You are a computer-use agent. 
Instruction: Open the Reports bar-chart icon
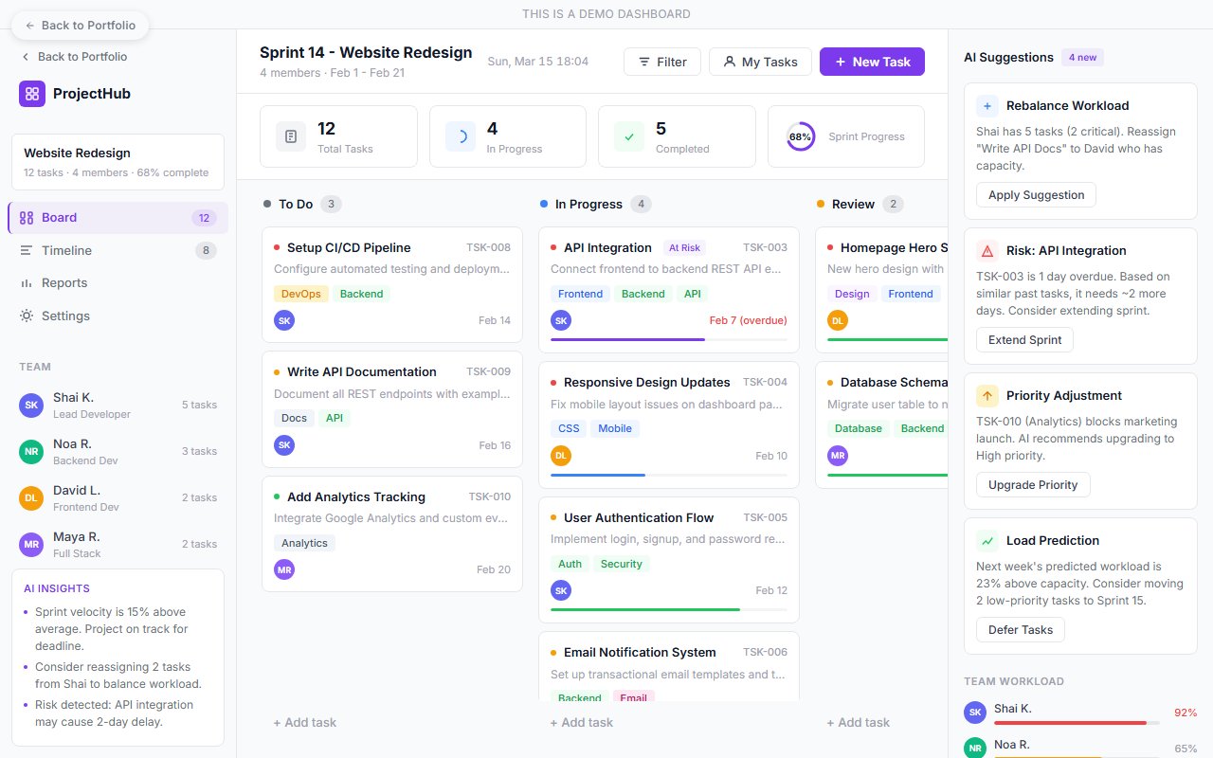pos(28,282)
